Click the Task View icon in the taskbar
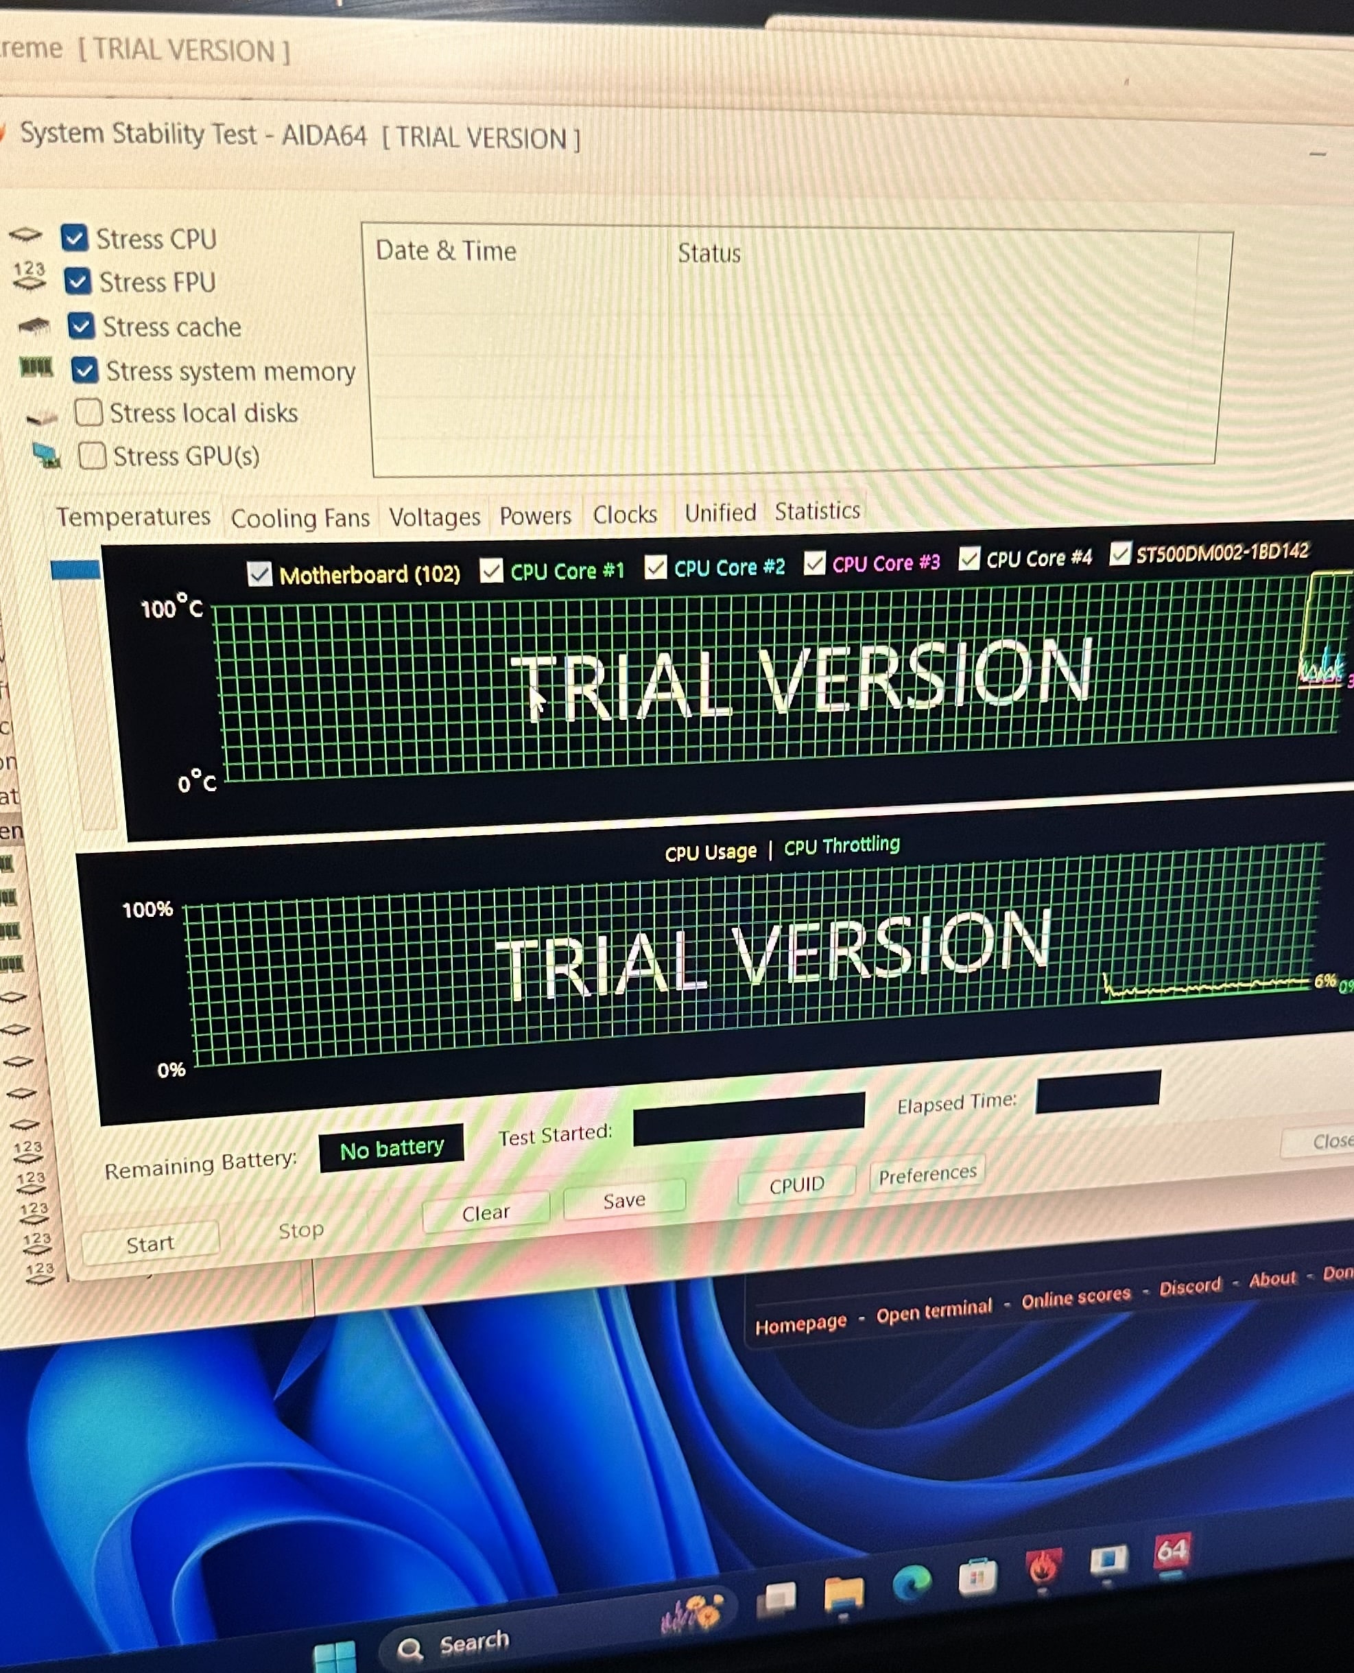Image resolution: width=1354 pixels, height=1673 pixels. point(777,1598)
